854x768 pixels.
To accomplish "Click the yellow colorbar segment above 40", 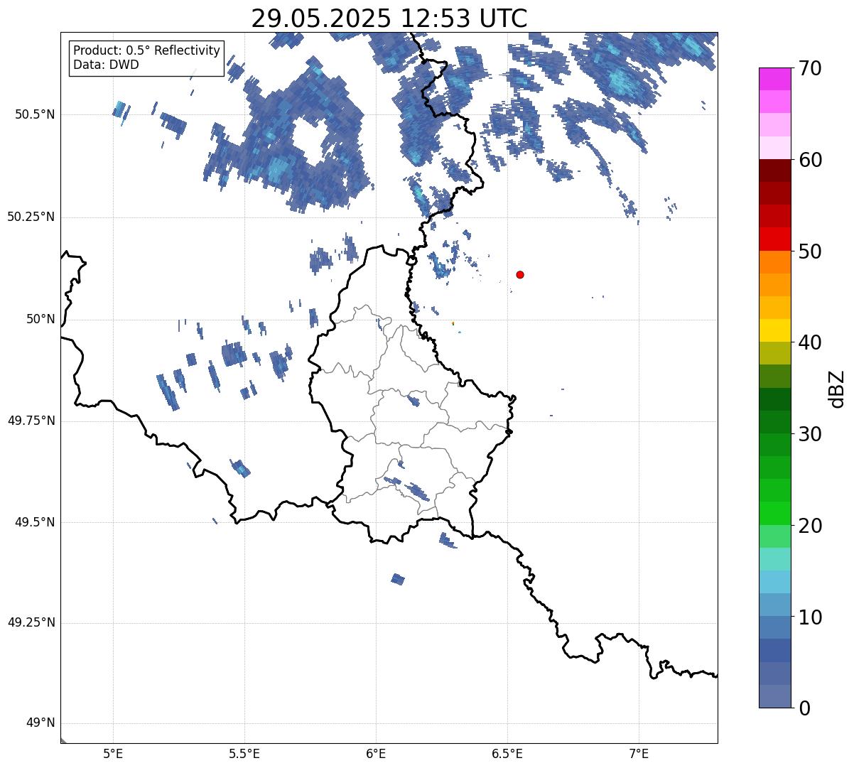I will pyautogui.click(x=774, y=330).
